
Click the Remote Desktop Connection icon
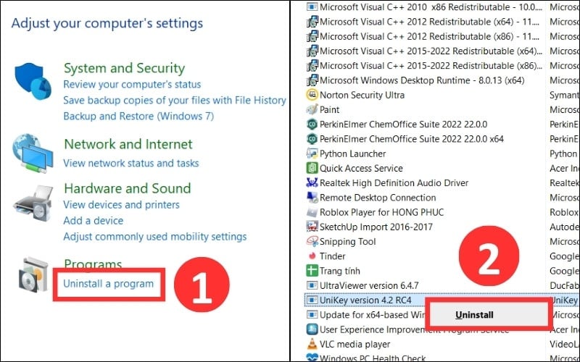312,198
